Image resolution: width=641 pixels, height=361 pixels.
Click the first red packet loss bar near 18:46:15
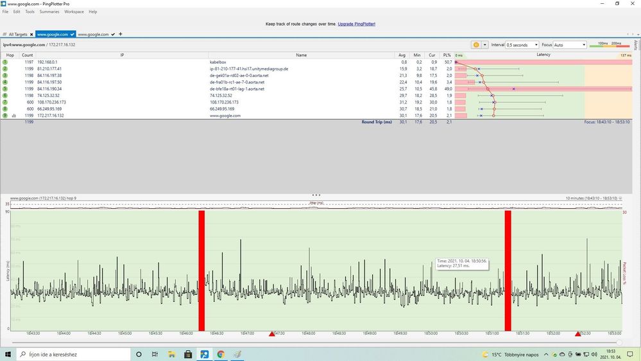201,270
